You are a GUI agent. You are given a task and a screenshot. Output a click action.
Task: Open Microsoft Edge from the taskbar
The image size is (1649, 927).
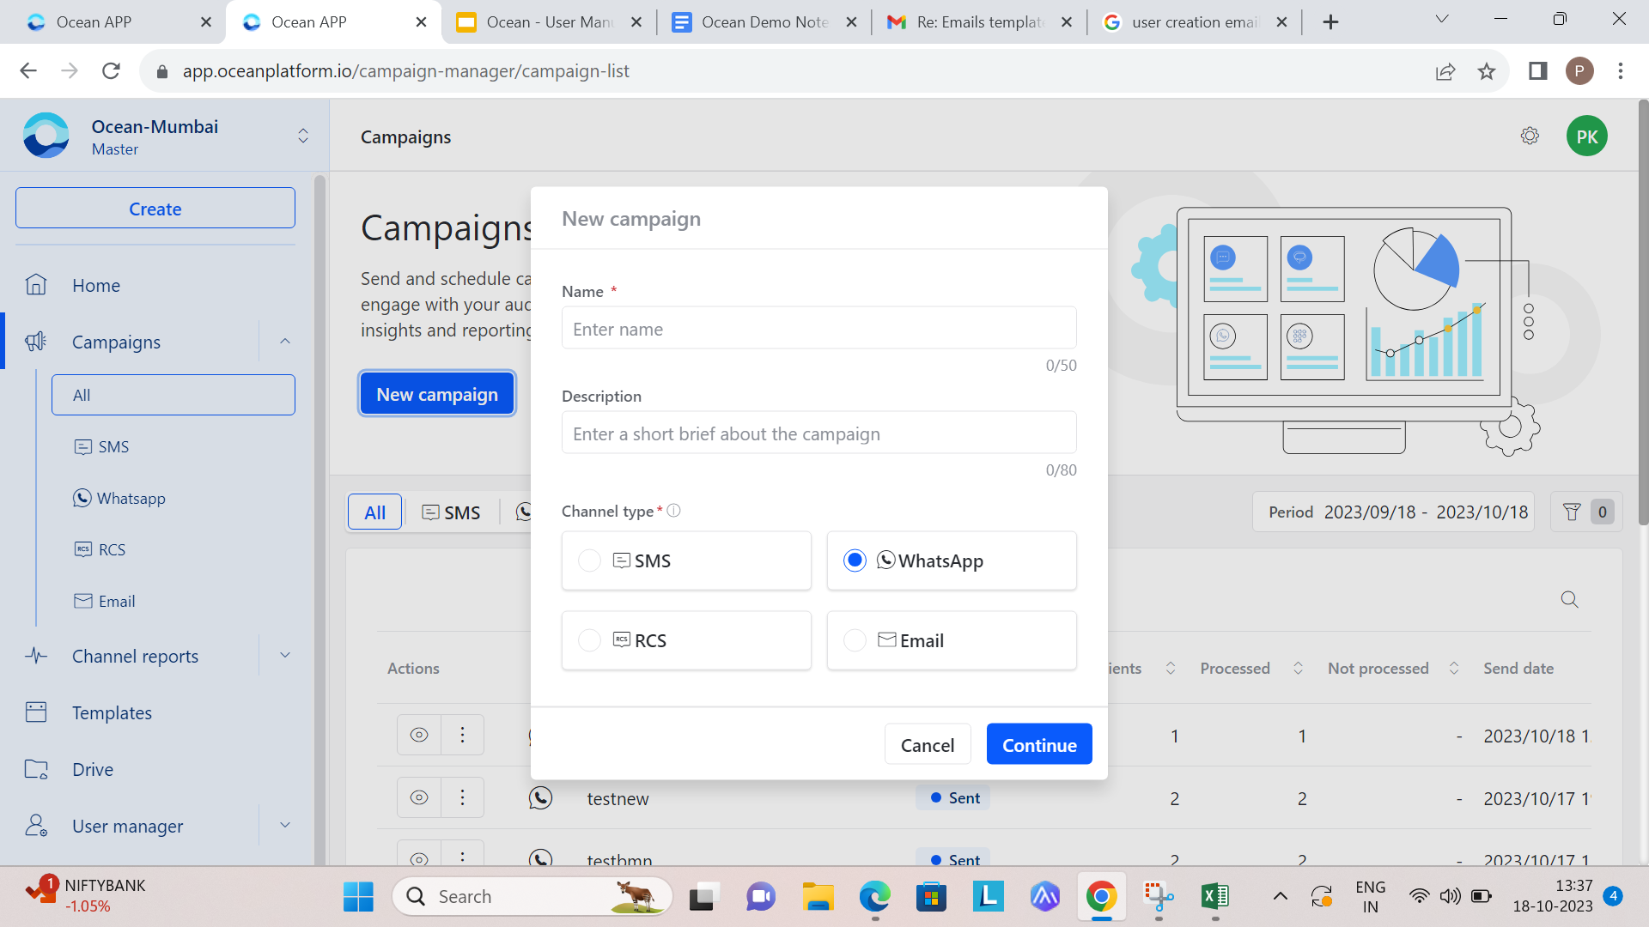coord(874,897)
